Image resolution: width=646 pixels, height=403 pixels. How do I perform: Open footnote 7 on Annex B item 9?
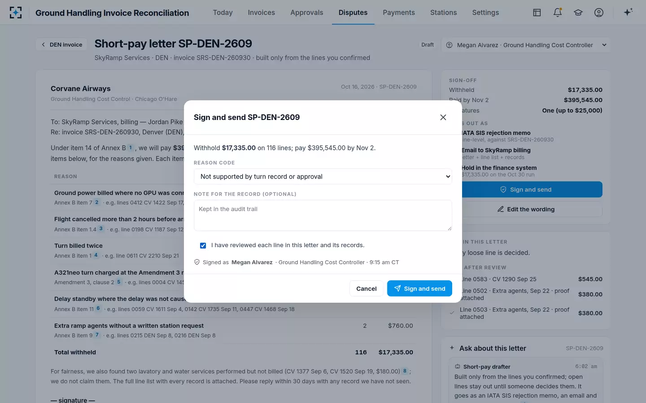(97, 335)
